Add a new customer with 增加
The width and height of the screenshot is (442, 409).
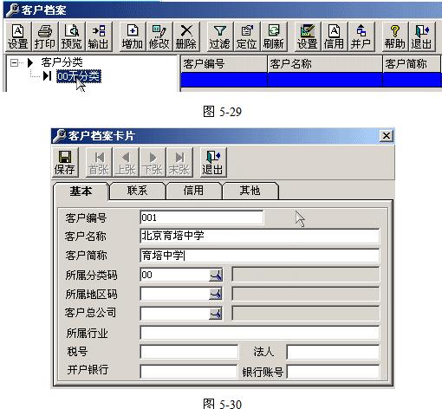(132, 37)
